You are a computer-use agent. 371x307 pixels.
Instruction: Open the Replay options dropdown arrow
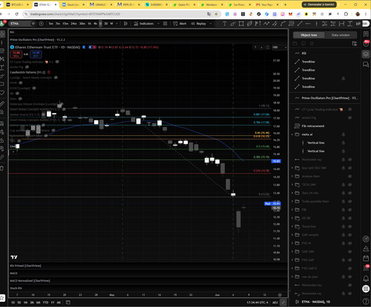point(211,24)
